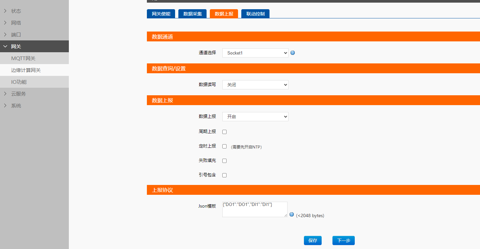This screenshot has width=480, height=249.
Task: Click the 保存 button
Action: (313, 240)
